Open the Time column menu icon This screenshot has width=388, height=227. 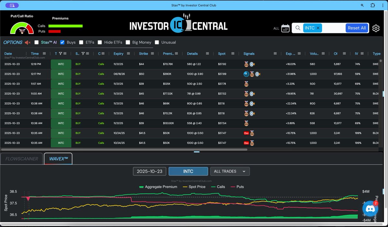tap(44, 54)
